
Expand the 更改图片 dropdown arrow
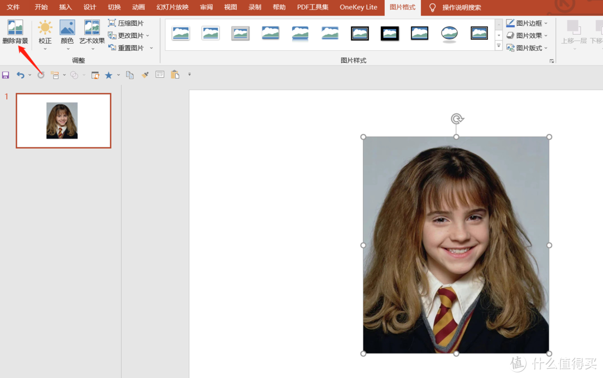[x=147, y=35]
